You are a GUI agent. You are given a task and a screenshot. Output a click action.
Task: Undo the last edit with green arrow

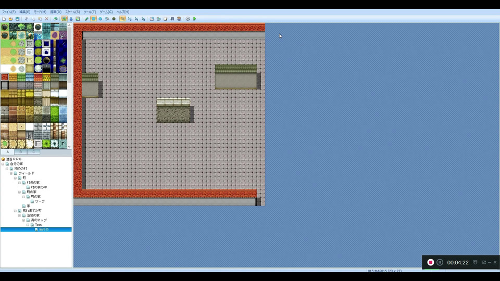pyautogui.click(x=56, y=19)
